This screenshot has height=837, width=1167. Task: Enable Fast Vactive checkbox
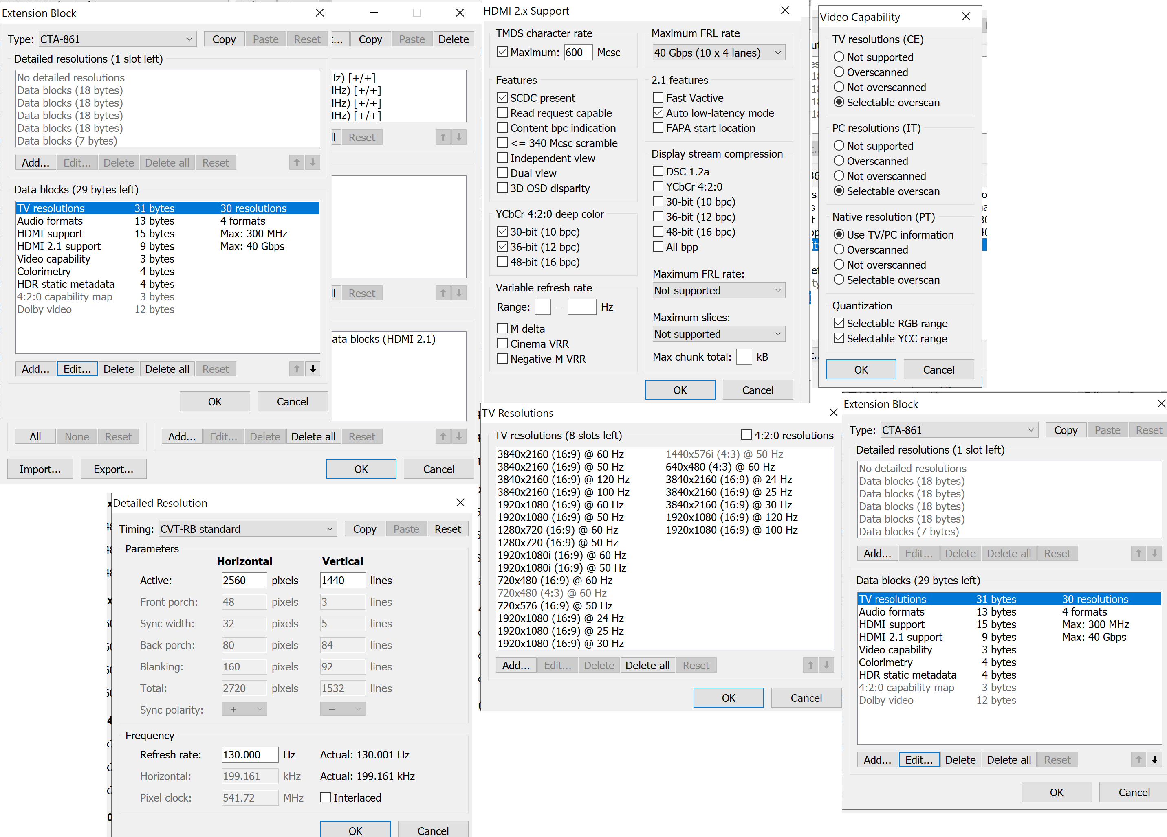coord(658,98)
